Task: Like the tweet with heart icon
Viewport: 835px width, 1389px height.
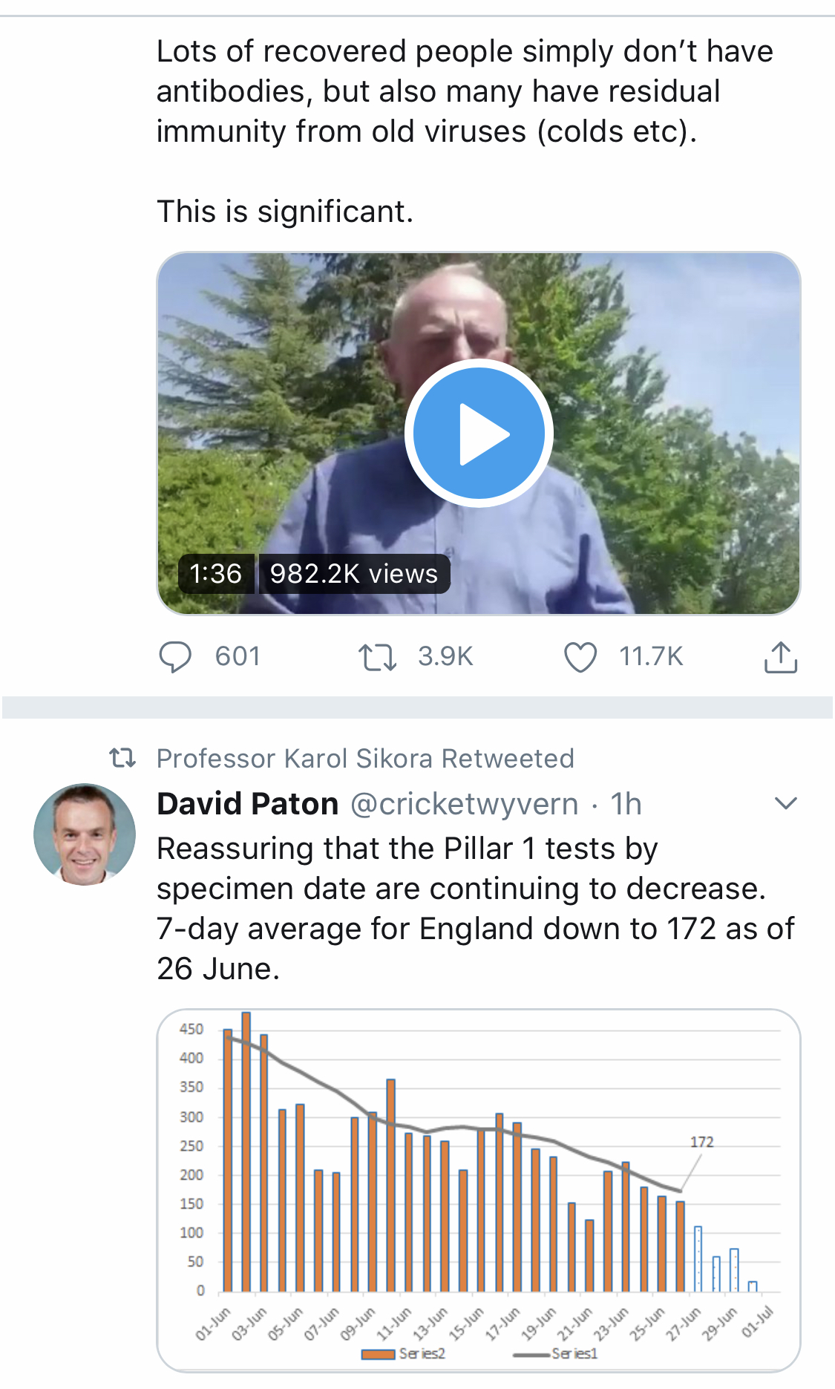Action: coord(580,657)
